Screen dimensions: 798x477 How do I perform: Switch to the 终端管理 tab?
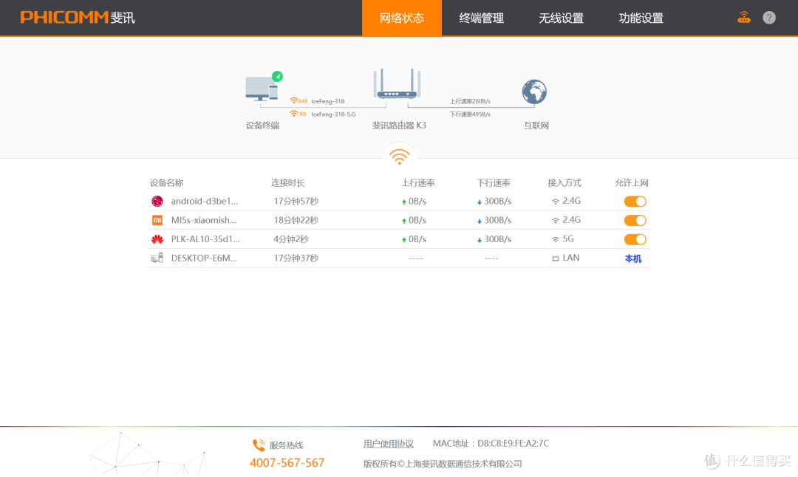coord(483,18)
